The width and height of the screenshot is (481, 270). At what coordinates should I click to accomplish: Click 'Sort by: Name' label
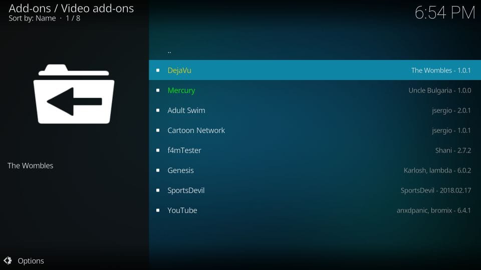[x=32, y=18]
